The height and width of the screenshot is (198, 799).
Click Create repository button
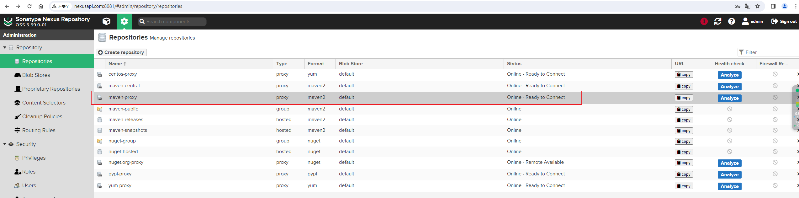(x=122, y=52)
